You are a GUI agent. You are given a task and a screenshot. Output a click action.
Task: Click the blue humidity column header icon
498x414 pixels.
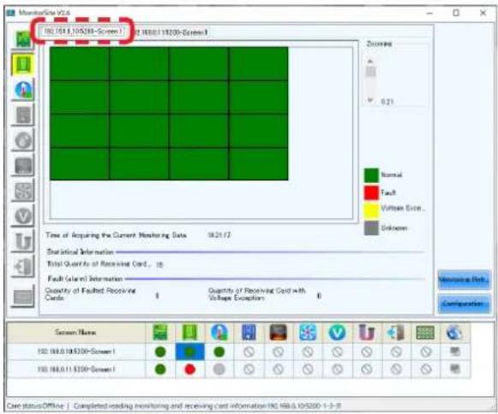tap(249, 332)
